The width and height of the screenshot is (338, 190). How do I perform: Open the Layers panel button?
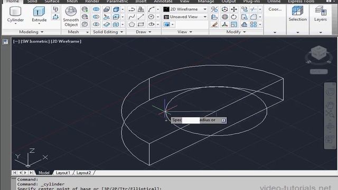click(321, 14)
